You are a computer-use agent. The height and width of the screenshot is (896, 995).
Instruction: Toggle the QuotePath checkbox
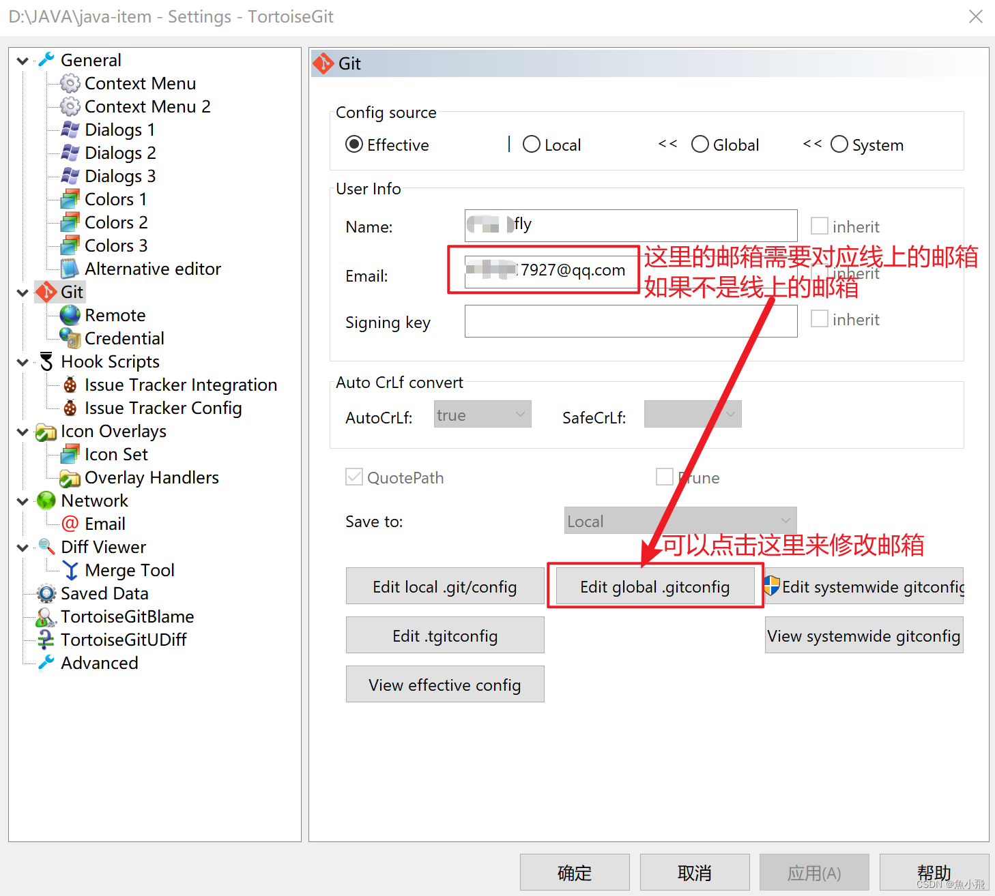coord(354,477)
